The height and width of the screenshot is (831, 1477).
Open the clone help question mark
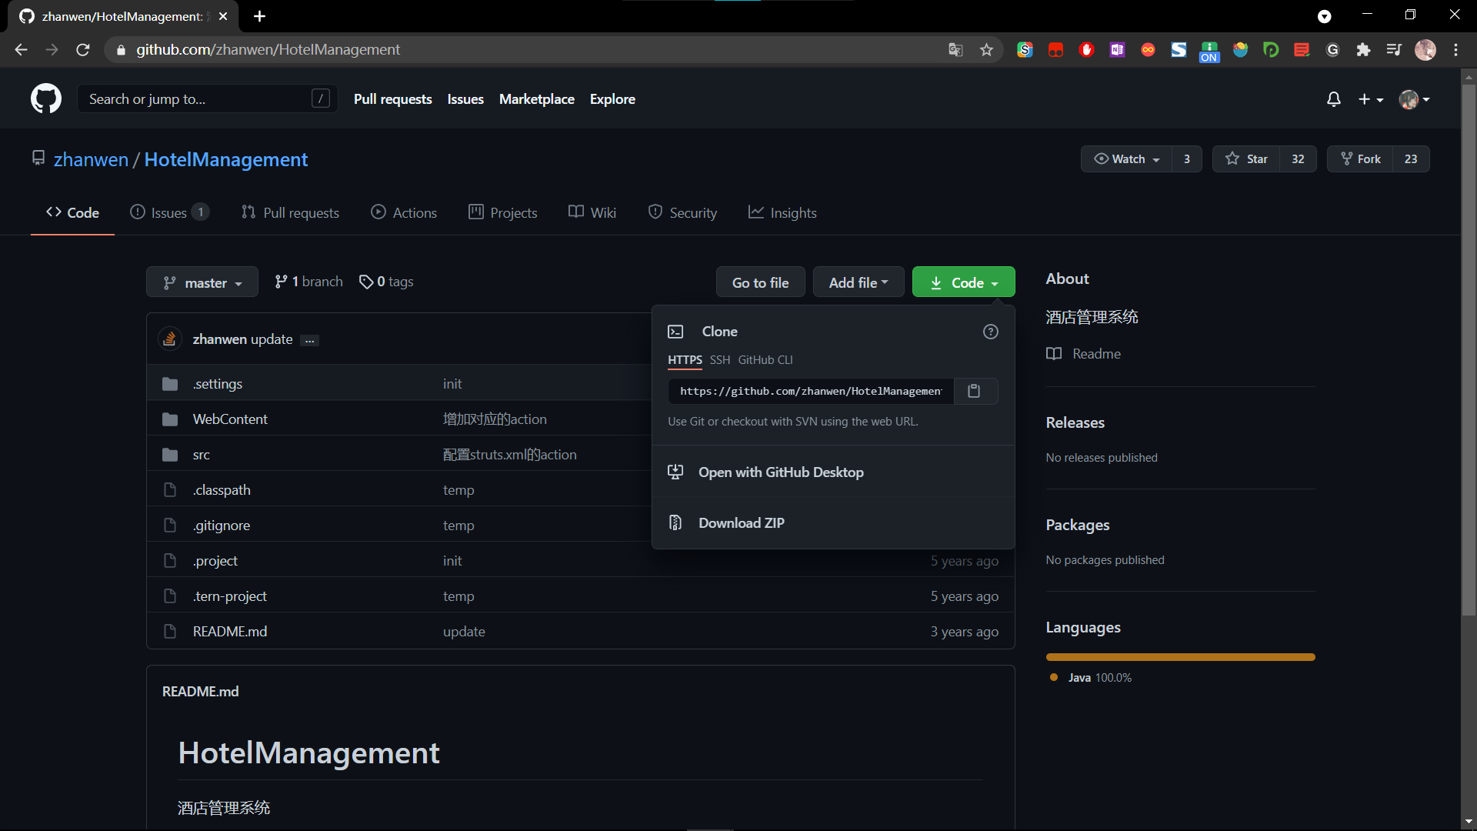pos(990,331)
